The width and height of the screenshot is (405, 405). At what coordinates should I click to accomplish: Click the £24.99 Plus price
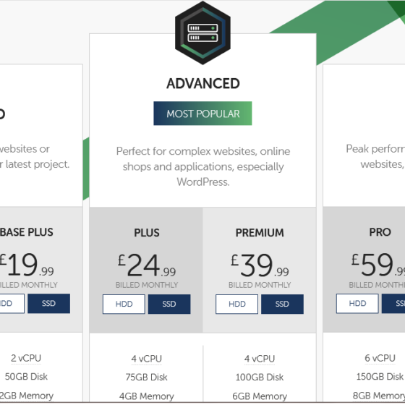[147, 265]
